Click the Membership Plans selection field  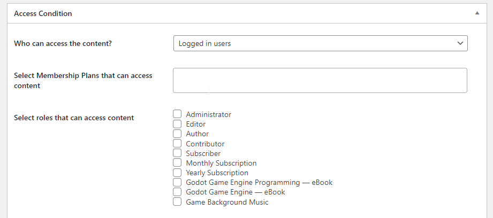[x=320, y=80]
